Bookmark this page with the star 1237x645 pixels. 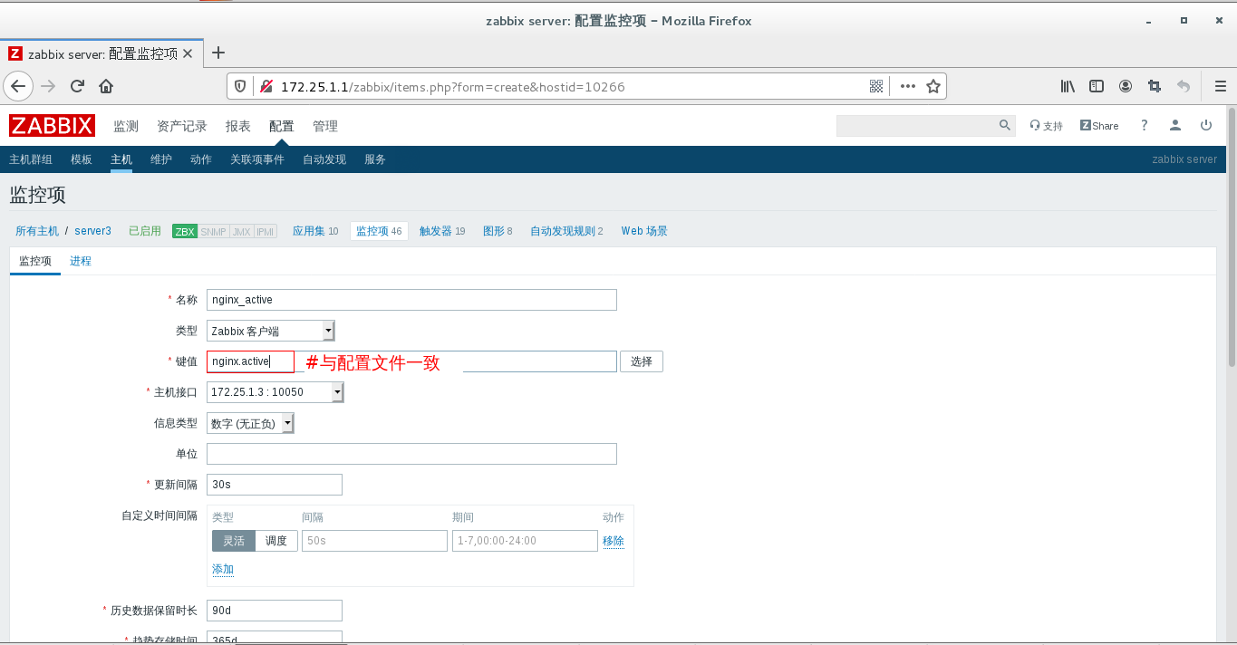[933, 87]
